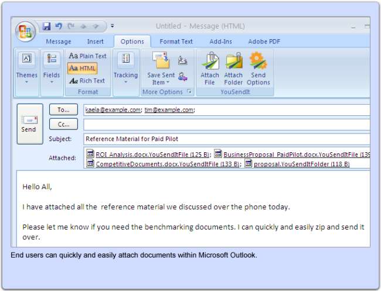Screen dimensions: 381x291
Task: Send the email message
Action: pyautogui.click(x=30, y=124)
